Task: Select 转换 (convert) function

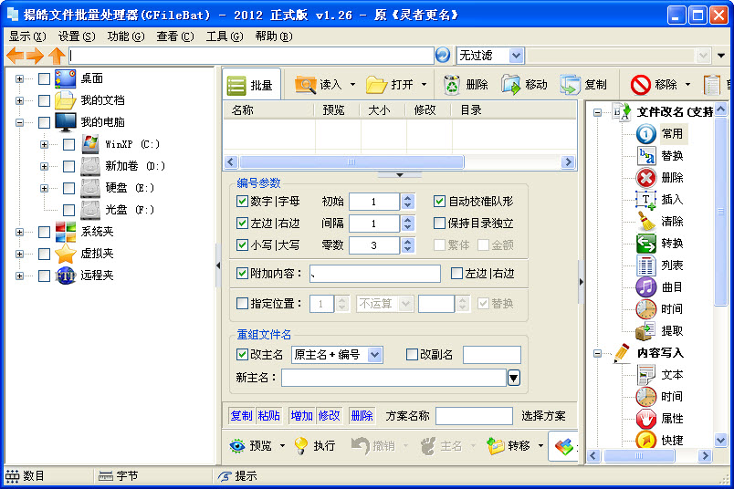Action: point(672,244)
